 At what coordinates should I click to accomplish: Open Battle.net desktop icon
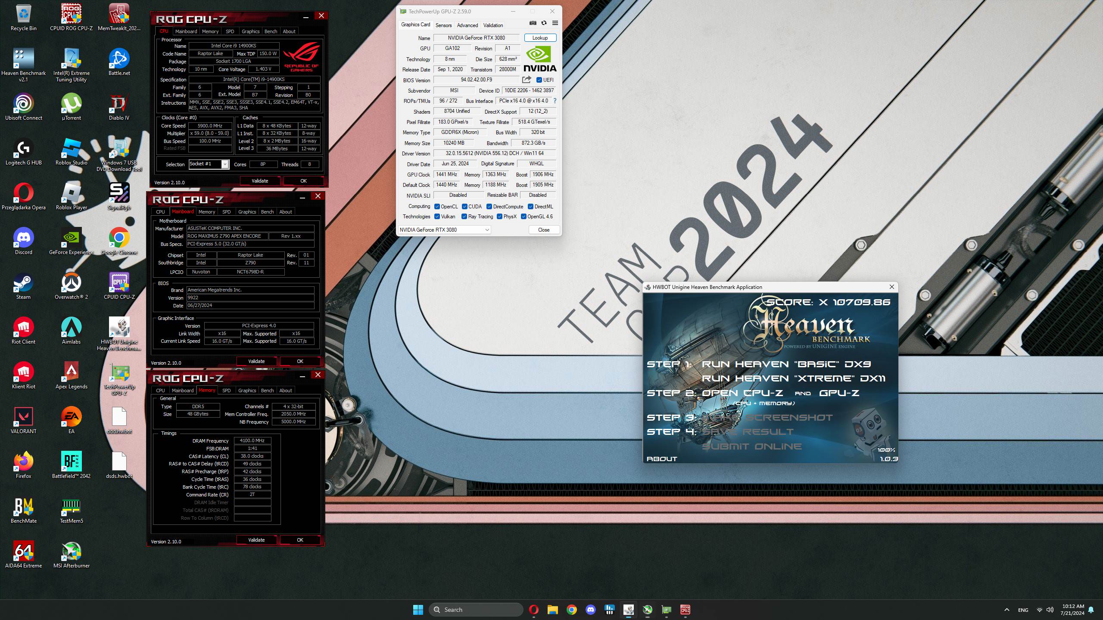pyautogui.click(x=119, y=62)
